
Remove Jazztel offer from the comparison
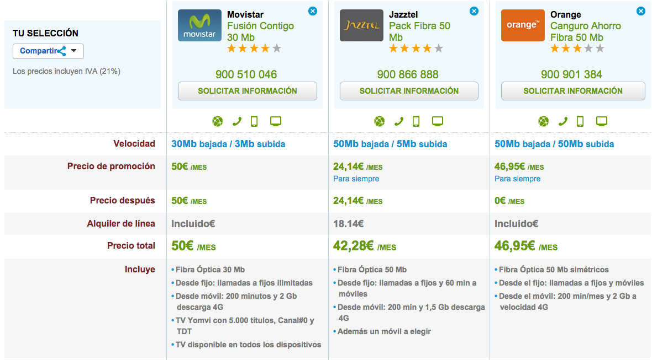click(x=474, y=11)
